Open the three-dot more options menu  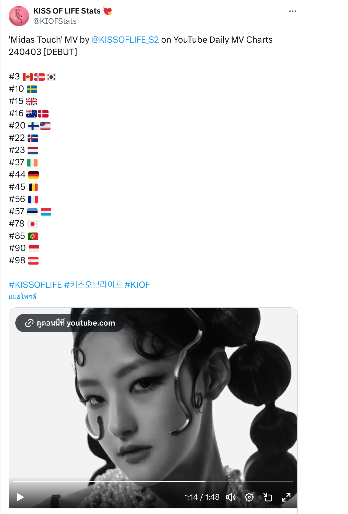pyautogui.click(x=293, y=11)
